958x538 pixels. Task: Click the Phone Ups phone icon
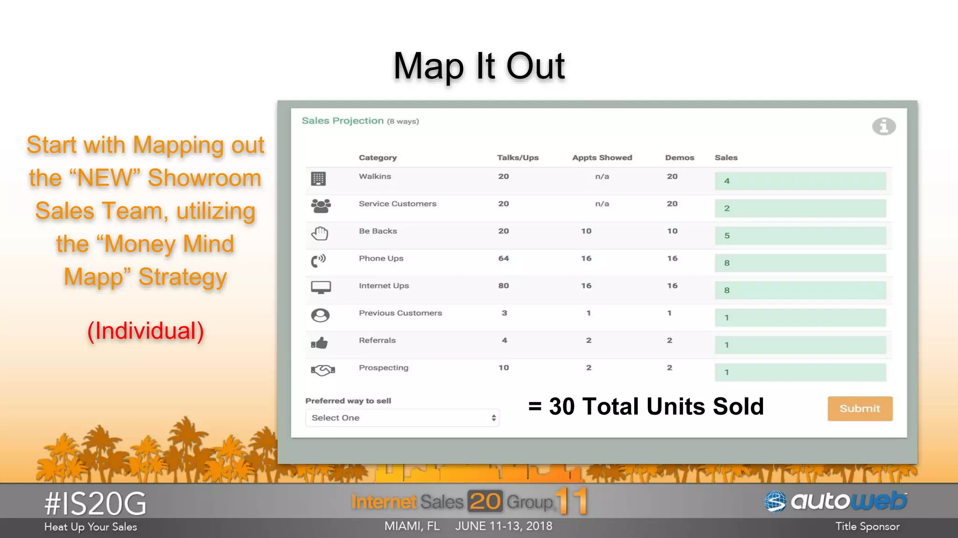point(319,261)
